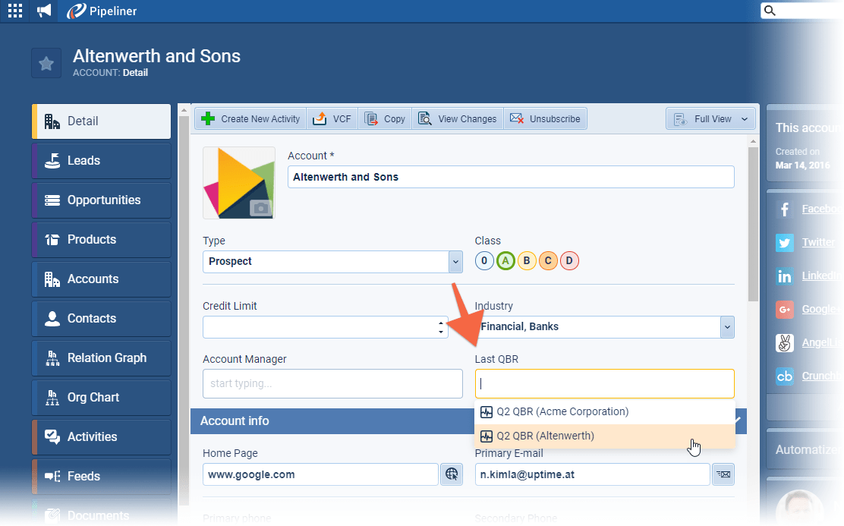844x526 pixels.
Task: Open the apps grid launcher in the top bar
Action: click(x=14, y=11)
